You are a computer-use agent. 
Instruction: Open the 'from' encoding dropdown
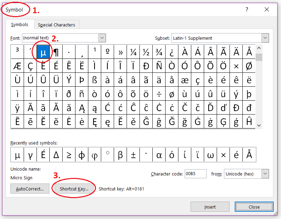coord(266,174)
